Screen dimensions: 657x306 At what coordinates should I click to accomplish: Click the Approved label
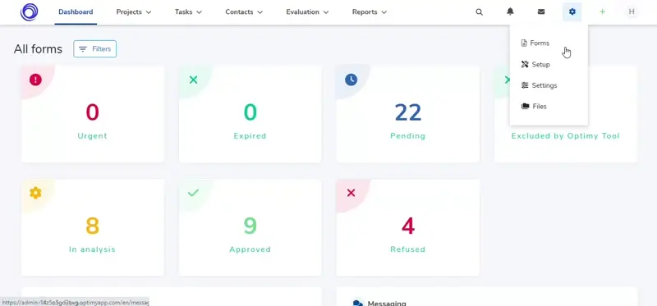pos(250,249)
